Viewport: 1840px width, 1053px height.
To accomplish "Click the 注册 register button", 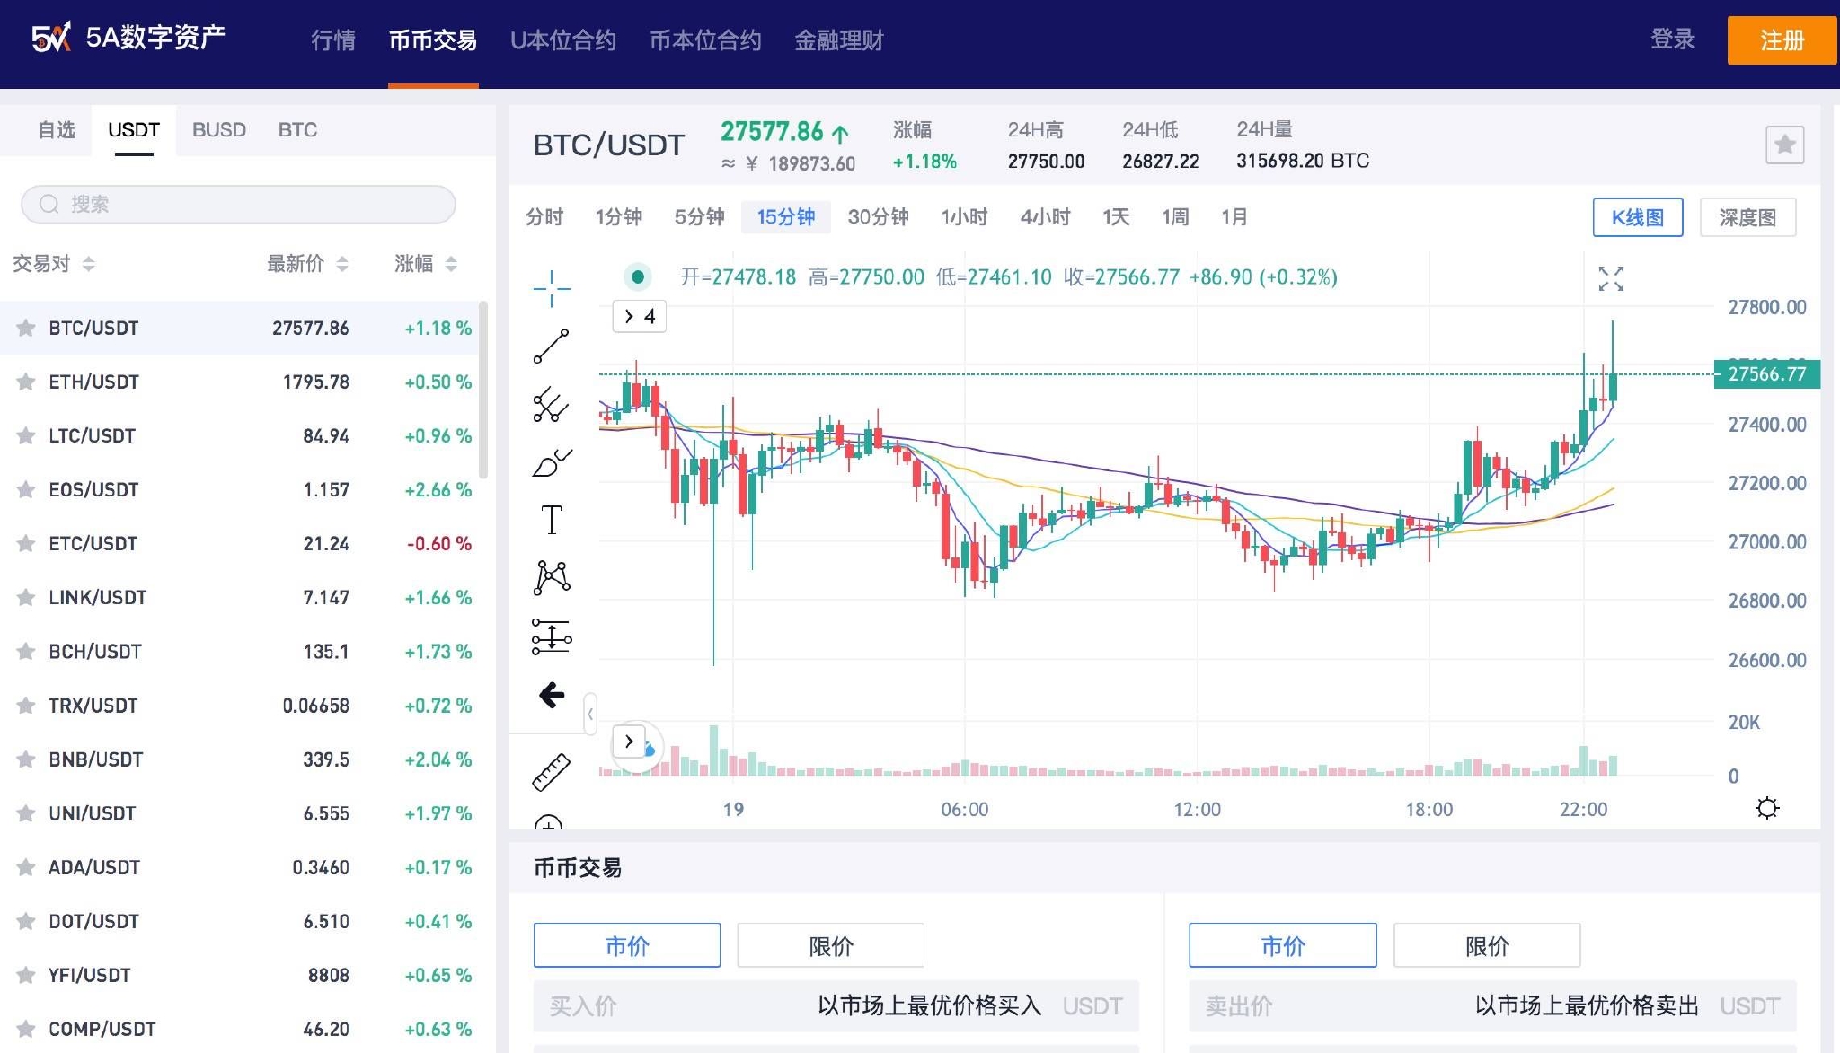I will click(1782, 40).
